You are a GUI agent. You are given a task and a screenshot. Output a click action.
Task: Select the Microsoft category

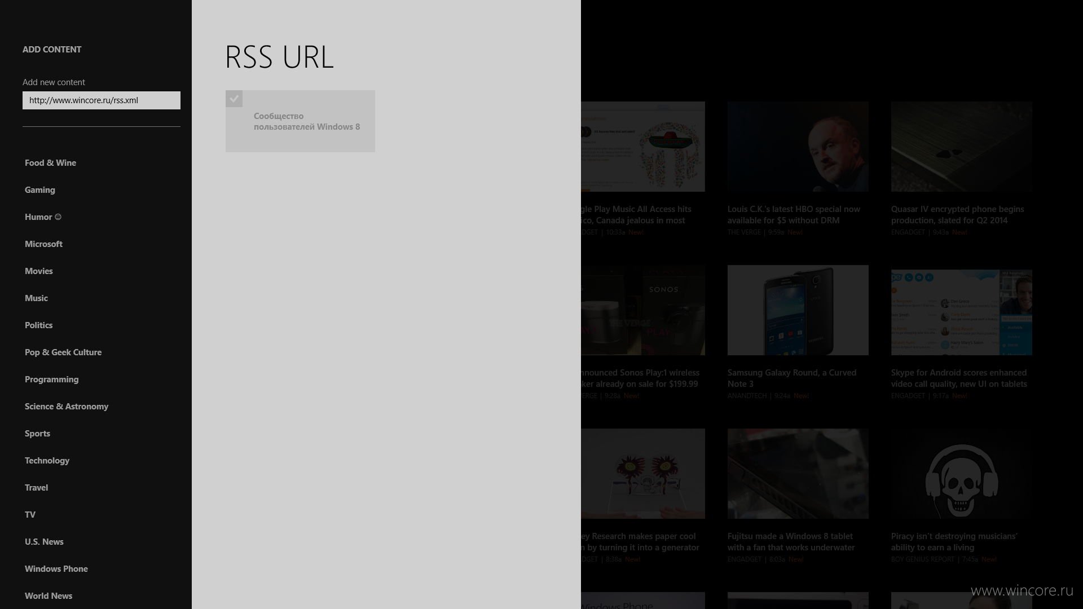(43, 244)
